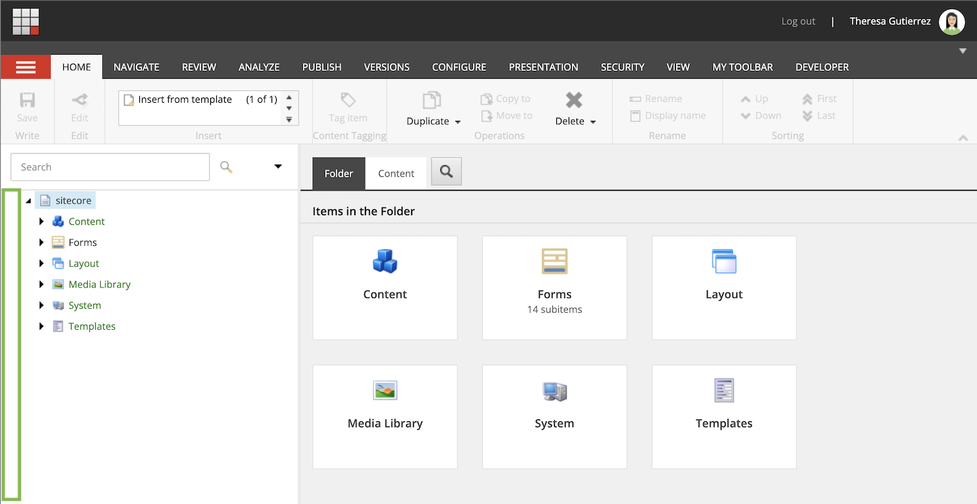The width and height of the screenshot is (977, 504).
Task: Expand the System tree node
Action: (x=42, y=305)
